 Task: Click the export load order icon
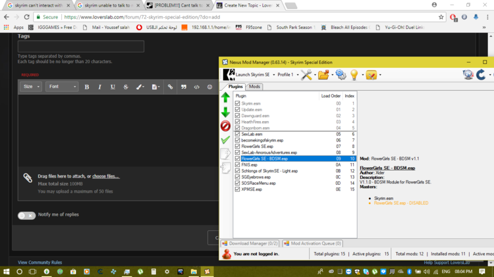[x=225, y=153]
